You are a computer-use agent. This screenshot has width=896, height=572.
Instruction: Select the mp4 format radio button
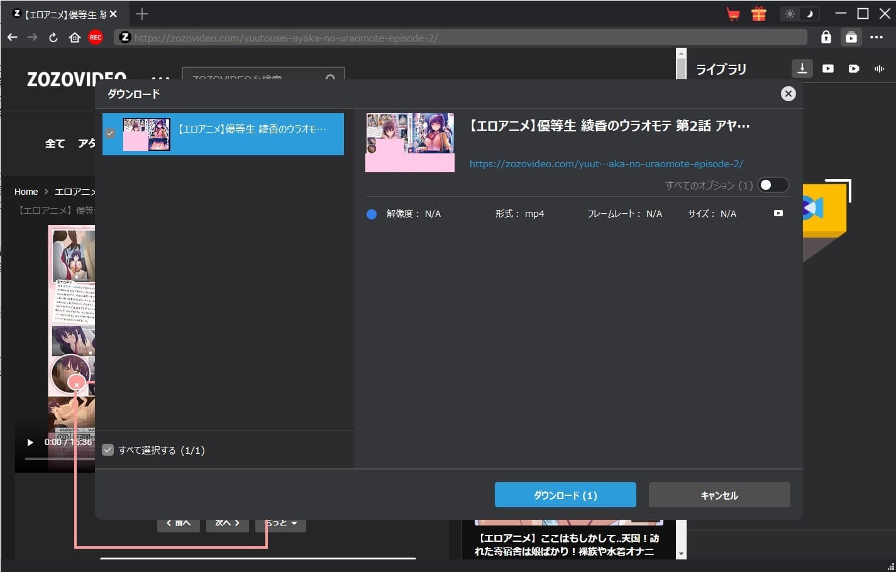point(372,214)
